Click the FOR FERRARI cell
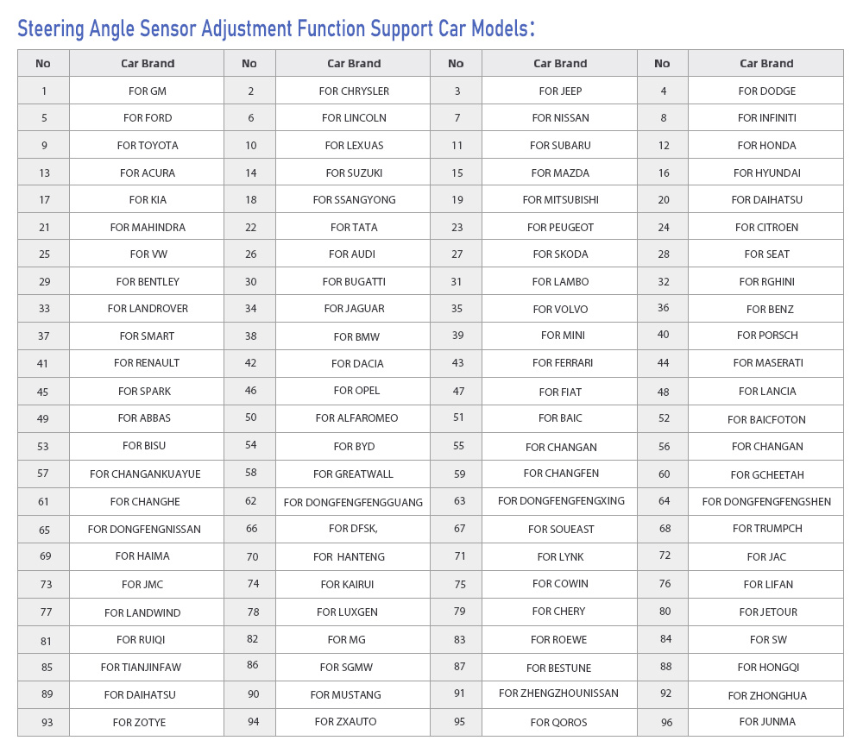Image resolution: width=863 pixels, height=753 pixels. [x=560, y=363]
